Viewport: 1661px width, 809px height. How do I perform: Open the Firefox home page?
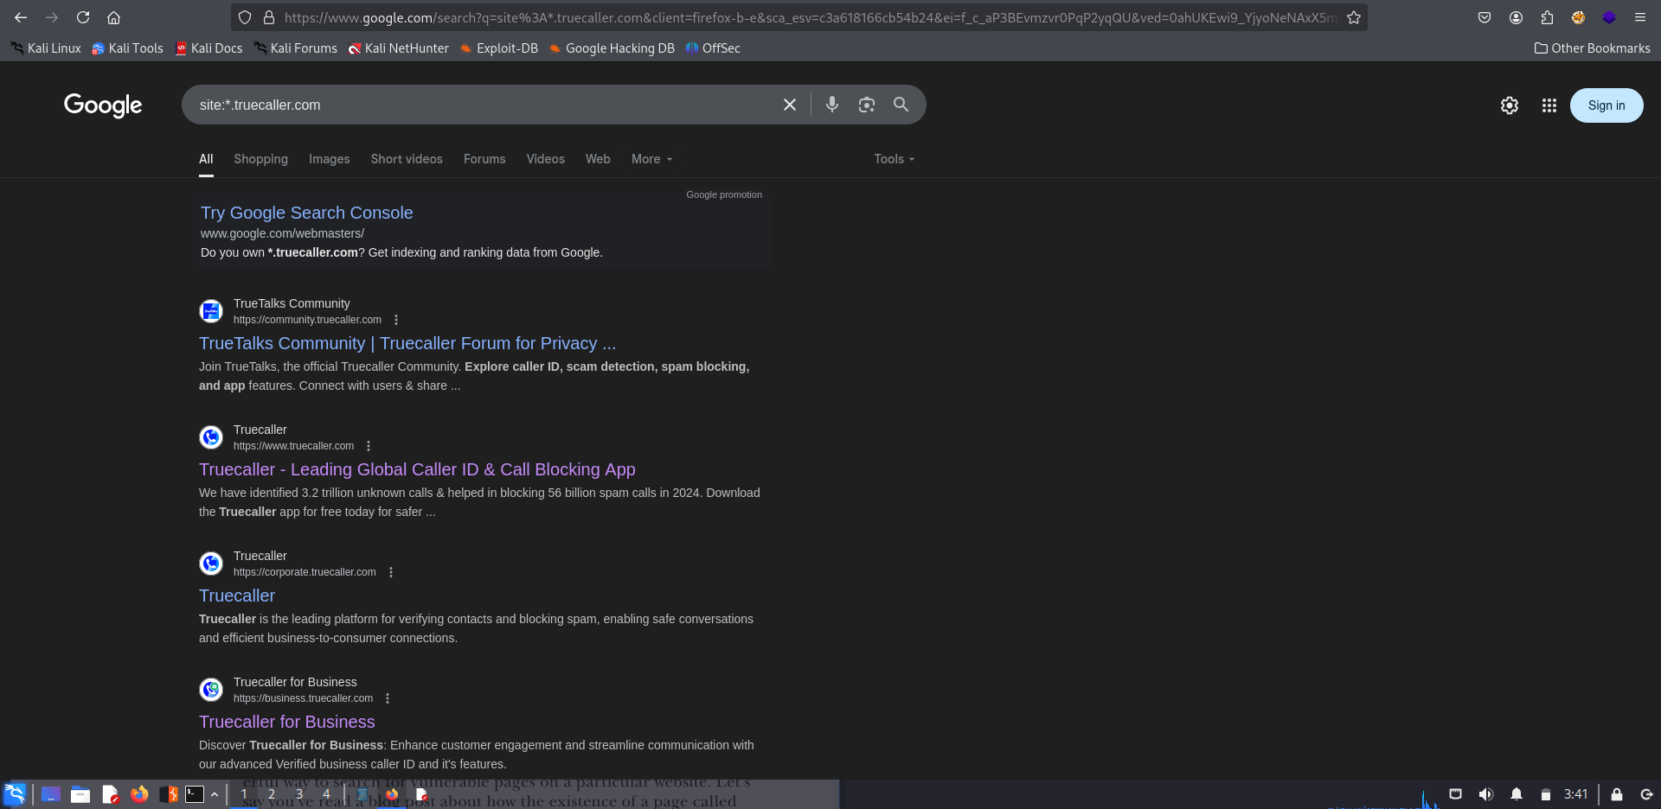tap(113, 17)
